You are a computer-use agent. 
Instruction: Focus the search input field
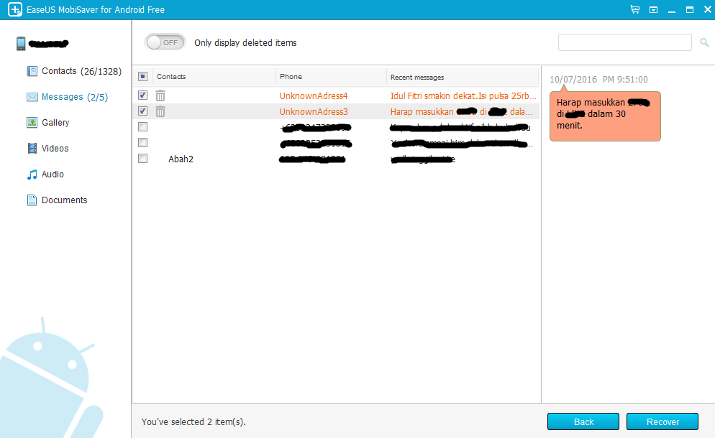tap(624, 42)
